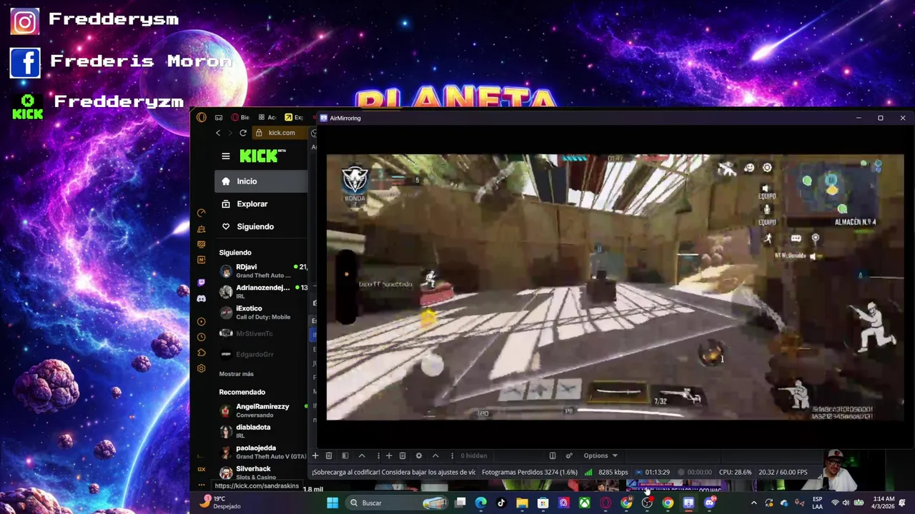Toggle team speaker EQUIPO audio
This screenshot has height=514, width=915.
[766, 191]
